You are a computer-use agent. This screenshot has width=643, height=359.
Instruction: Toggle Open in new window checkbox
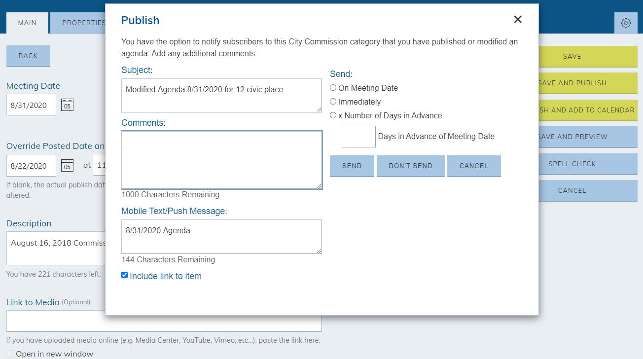click(10, 354)
